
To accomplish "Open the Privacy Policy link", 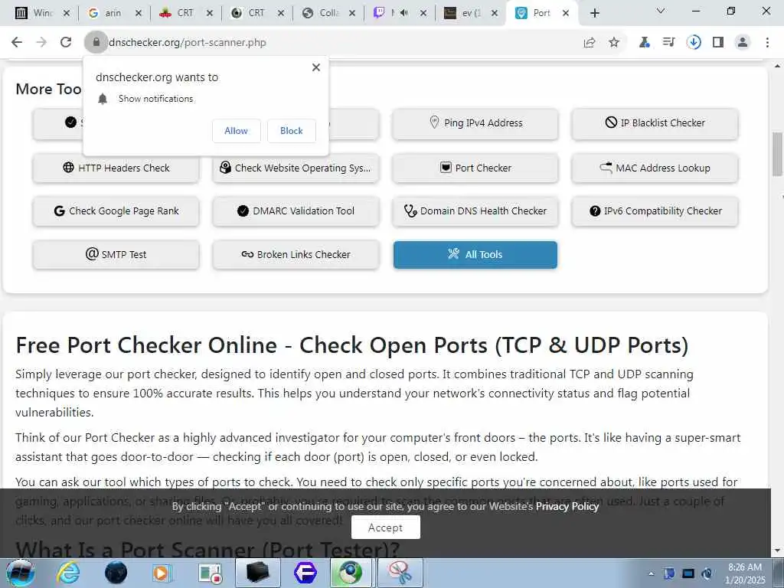I will pos(567,507).
